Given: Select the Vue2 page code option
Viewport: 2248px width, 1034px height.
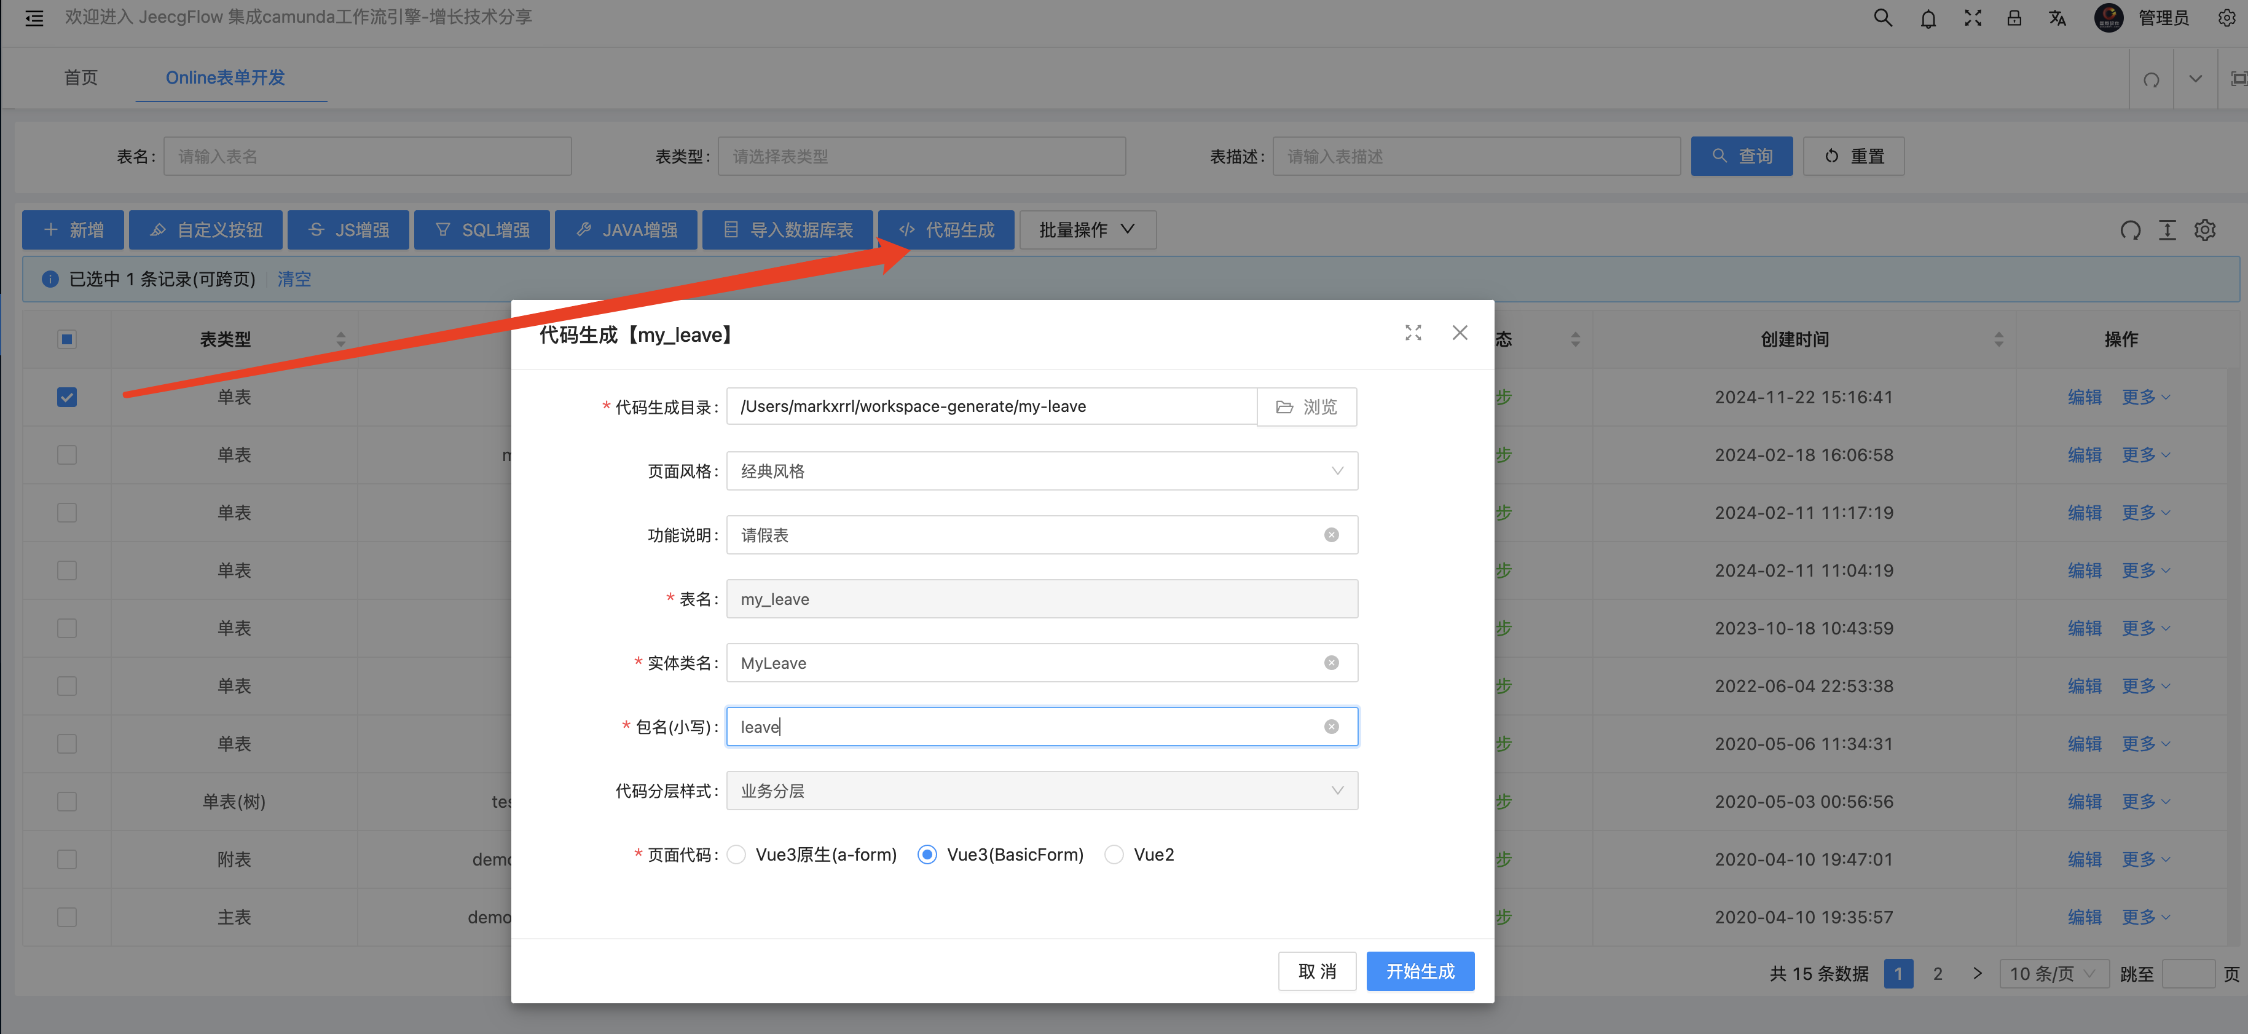Looking at the screenshot, I should (1114, 854).
